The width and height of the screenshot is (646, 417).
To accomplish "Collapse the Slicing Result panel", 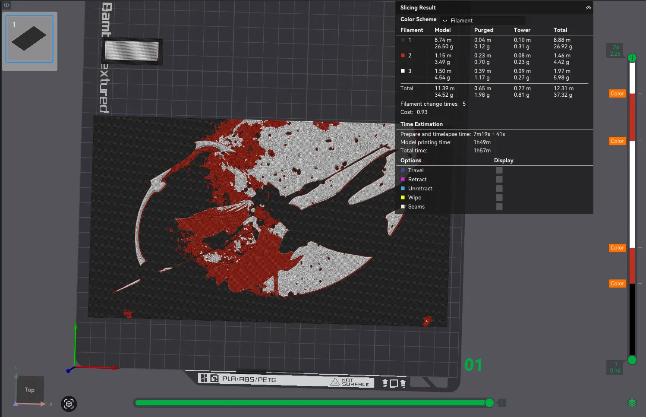I will point(588,8).
